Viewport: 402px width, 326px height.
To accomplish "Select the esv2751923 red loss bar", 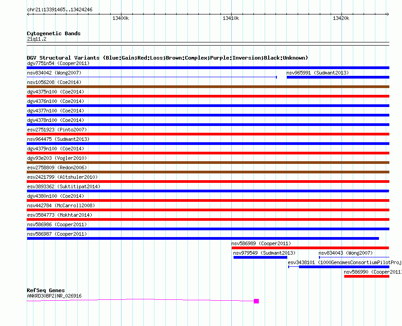I will pos(208,134).
